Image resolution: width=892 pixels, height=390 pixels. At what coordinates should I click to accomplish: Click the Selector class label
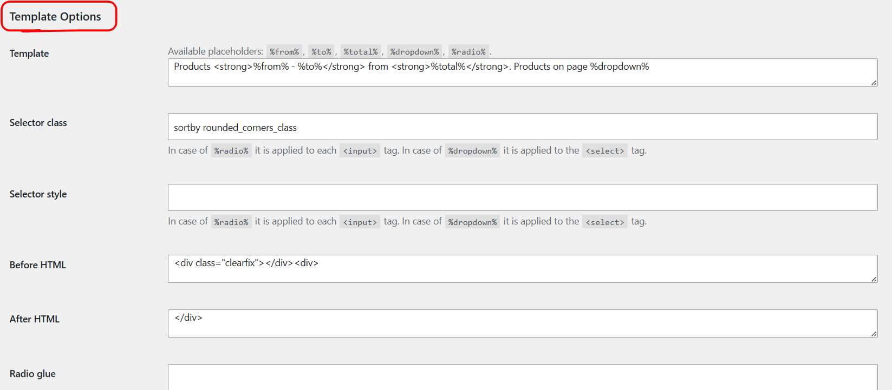coord(38,123)
